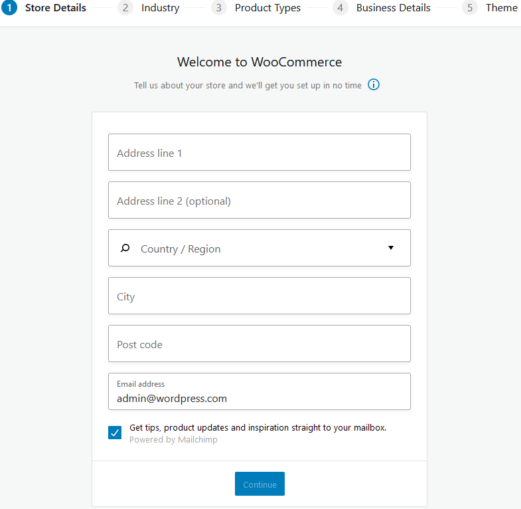Screen dimensions: 521x509
Task: Jump to the Theme step
Action: pos(501,8)
